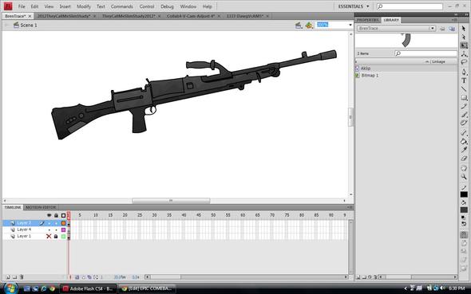
Task: Unlock Layer 1 via its padlock
Action: point(56,237)
